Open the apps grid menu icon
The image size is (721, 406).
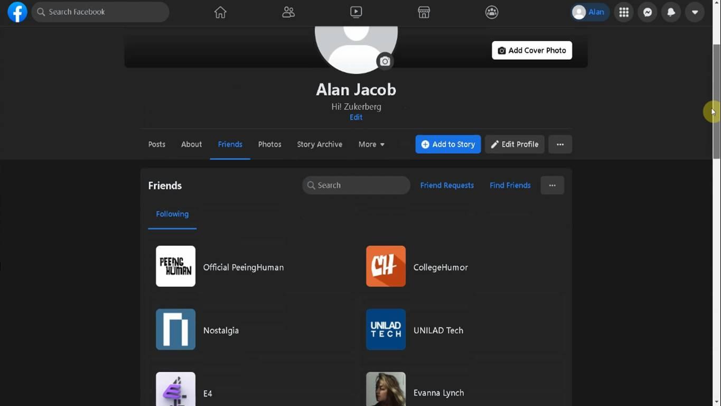(x=624, y=12)
